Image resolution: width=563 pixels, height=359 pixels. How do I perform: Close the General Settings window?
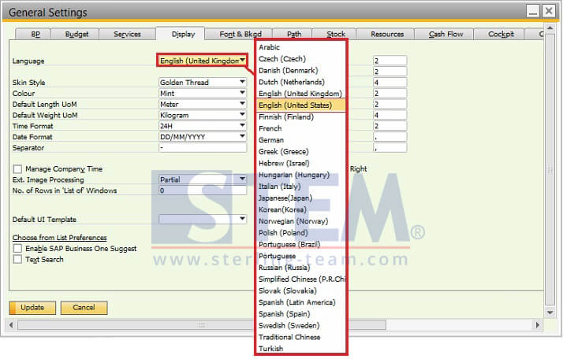click(x=549, y=12)
